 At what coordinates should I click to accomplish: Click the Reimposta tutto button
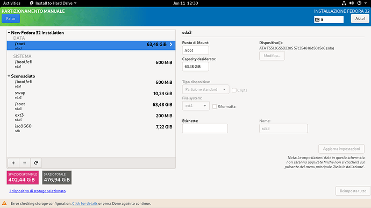(353, 191)
